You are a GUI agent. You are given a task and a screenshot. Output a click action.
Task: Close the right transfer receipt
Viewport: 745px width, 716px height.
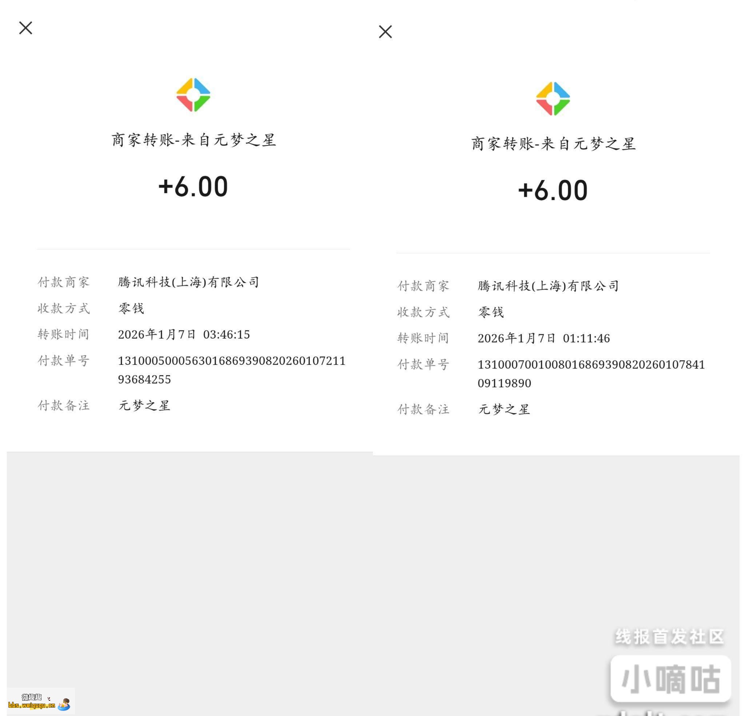385,32
